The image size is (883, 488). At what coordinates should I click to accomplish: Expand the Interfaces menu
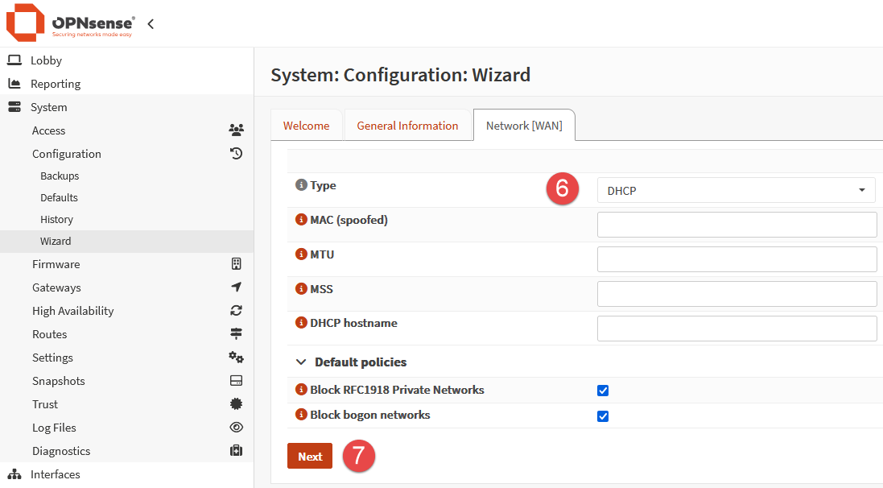(x=56, y=474)
